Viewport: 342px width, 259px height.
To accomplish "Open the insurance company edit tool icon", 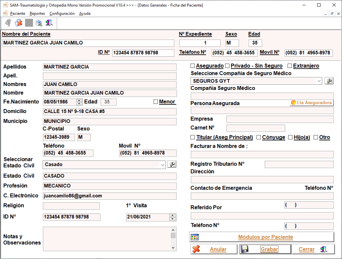I will pyautogui.click(x=329, y=81).
